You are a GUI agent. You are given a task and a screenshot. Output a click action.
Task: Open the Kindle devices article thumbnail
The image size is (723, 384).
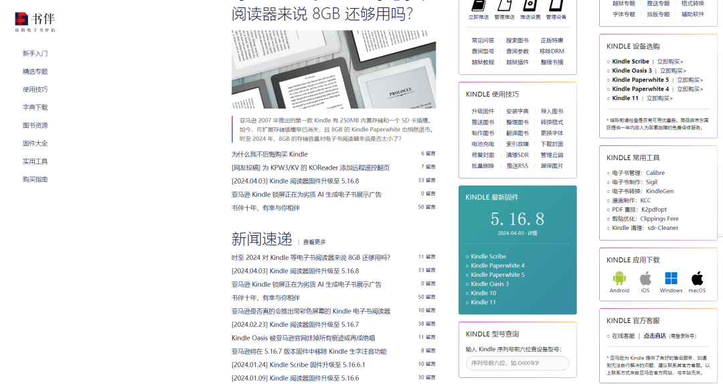(x=333, y=69)
